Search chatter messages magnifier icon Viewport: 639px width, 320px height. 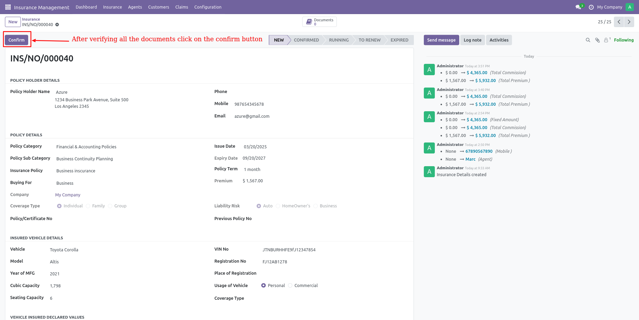[x=588, y=40]
